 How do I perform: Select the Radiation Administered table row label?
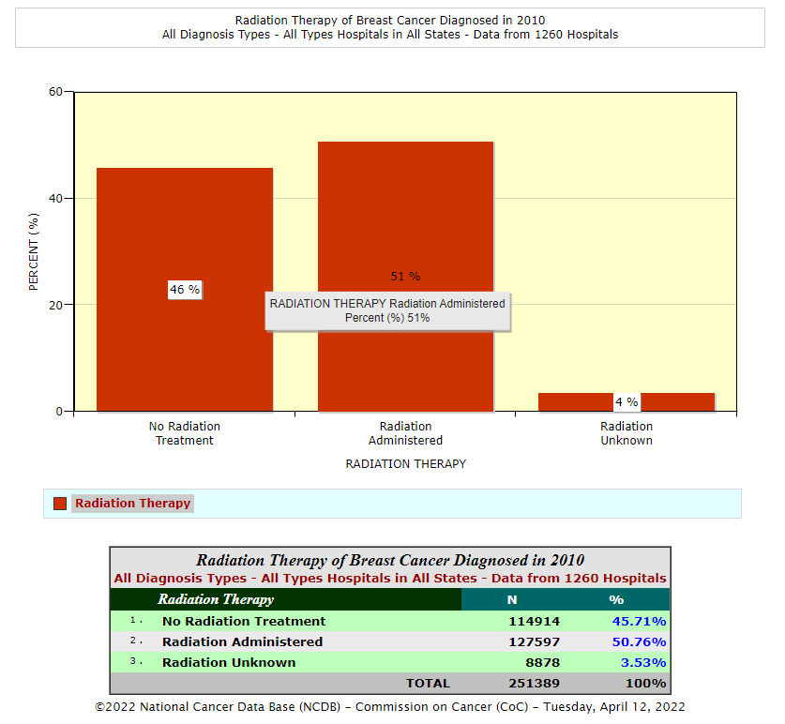pos(242,641)
